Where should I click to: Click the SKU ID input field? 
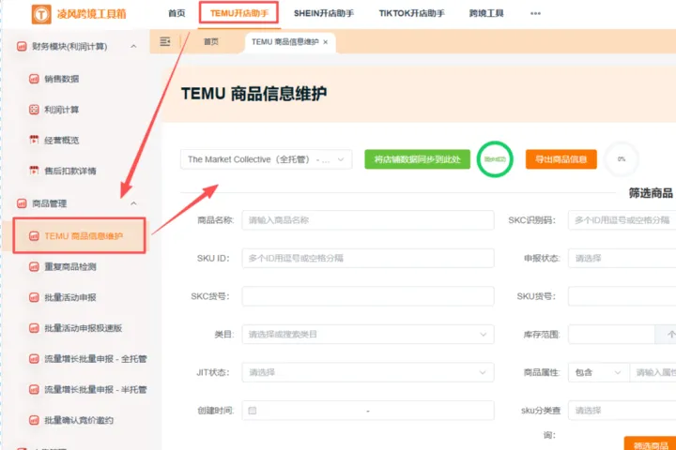point(368,259)
